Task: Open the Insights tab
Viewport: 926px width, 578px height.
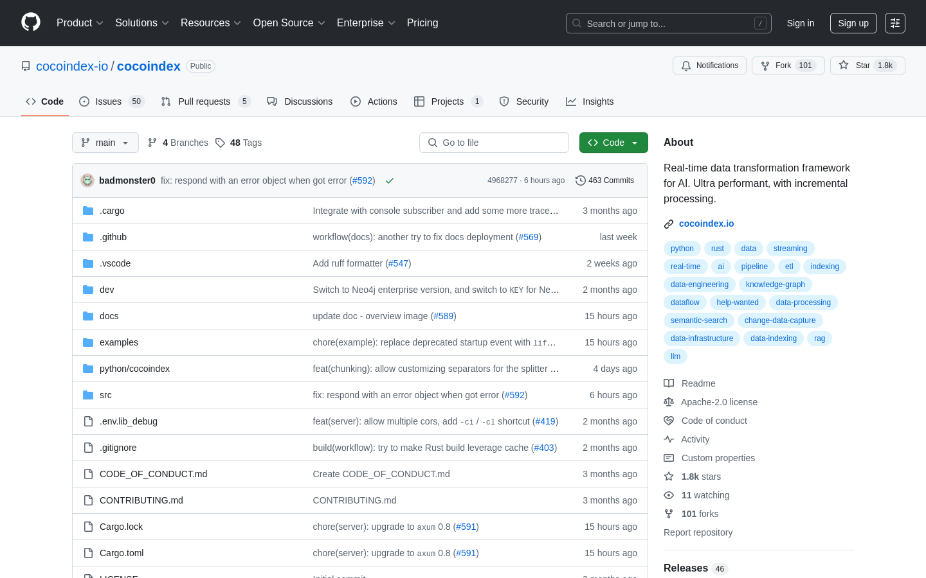Action: tap(590, 101)
